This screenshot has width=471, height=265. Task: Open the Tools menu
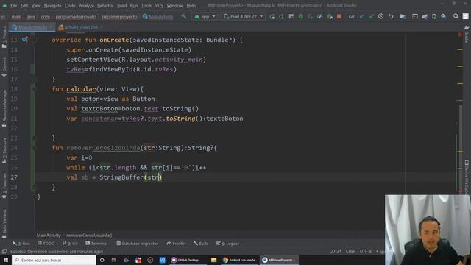pos(146,6)
